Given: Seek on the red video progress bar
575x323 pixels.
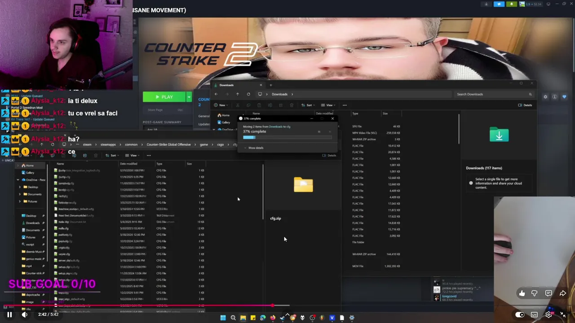Looking at the screenshot, I should click(x=287, y=306).
